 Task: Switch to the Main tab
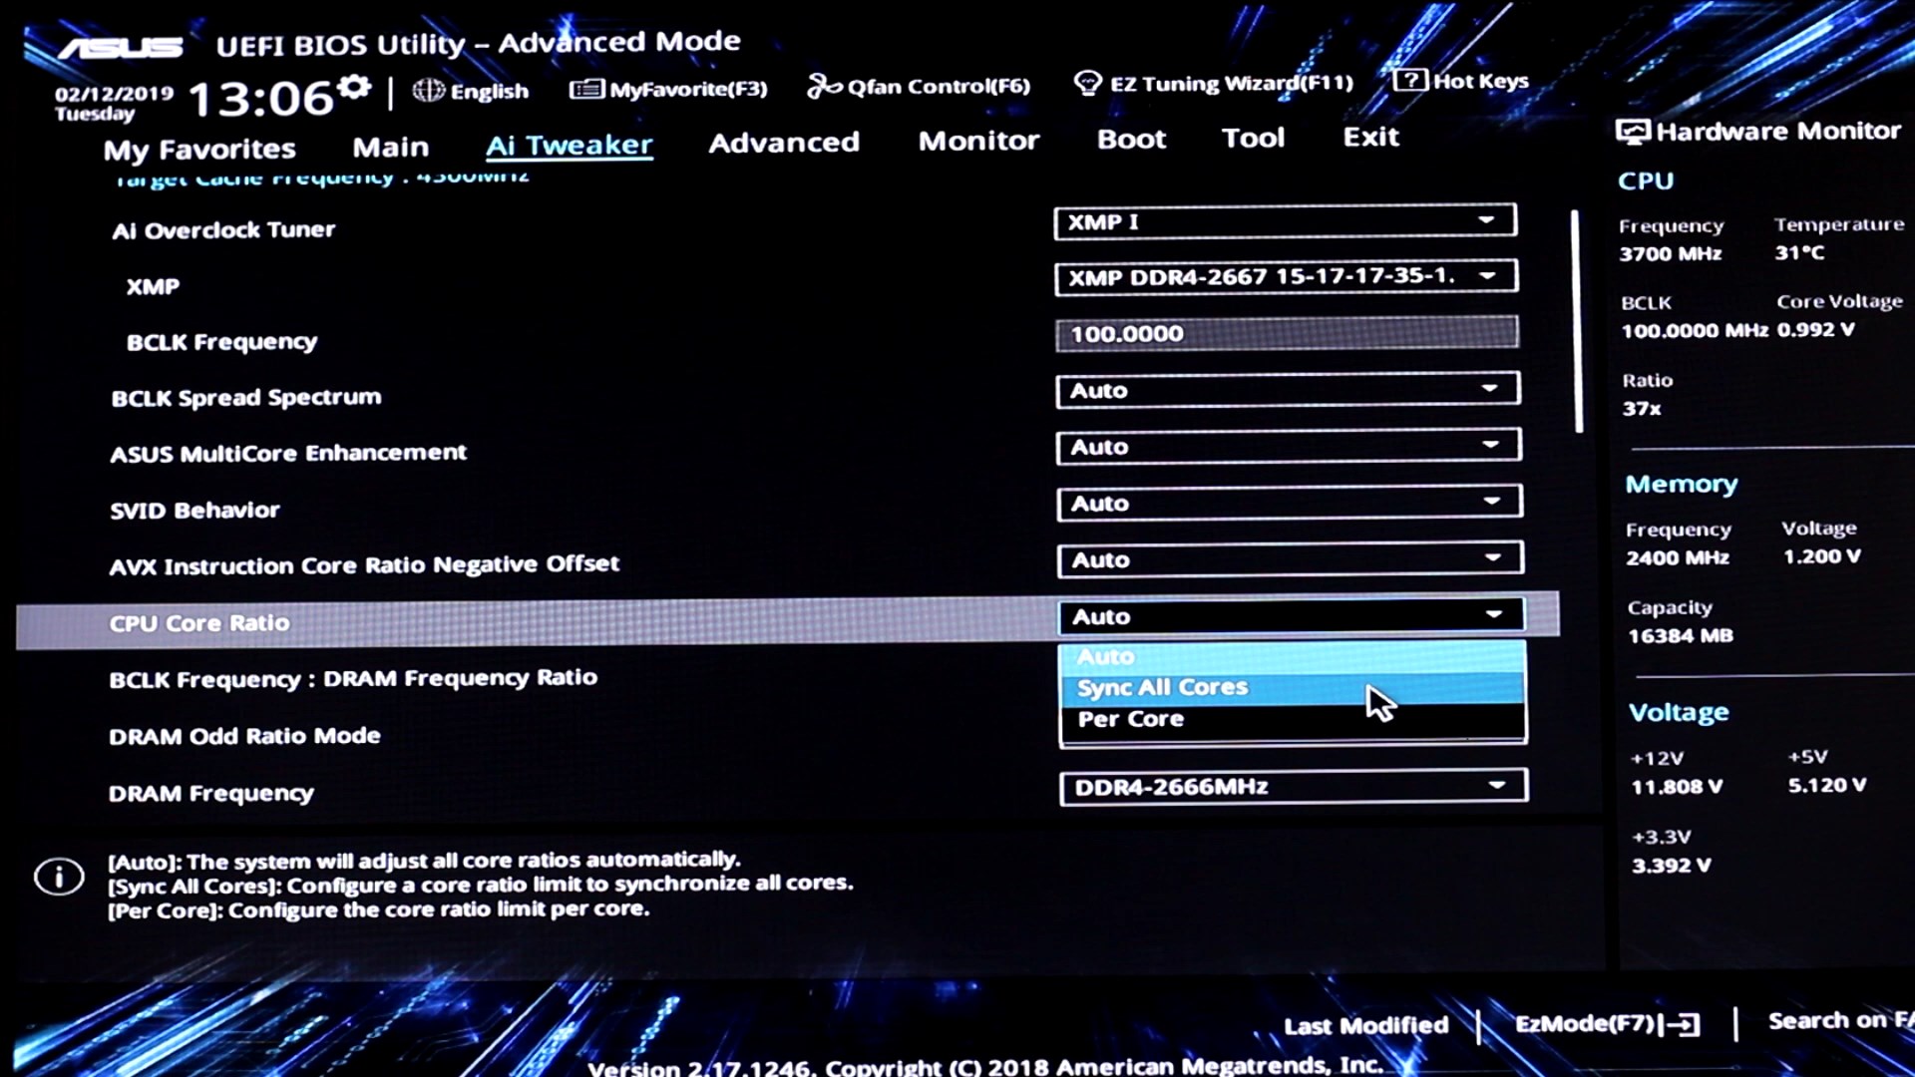[390, 148]
